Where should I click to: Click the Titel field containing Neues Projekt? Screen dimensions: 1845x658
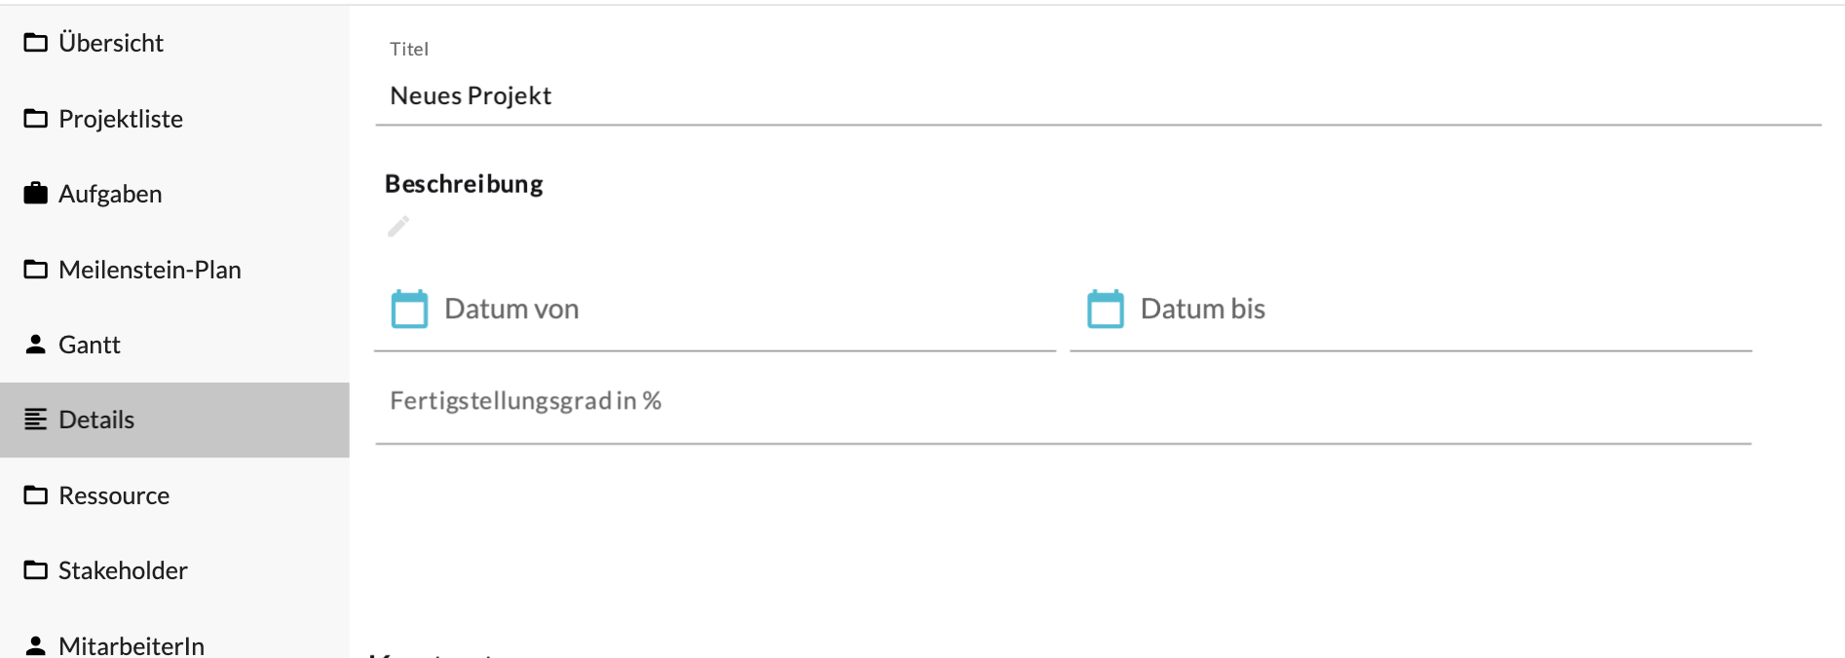[x=1097, y=96]
